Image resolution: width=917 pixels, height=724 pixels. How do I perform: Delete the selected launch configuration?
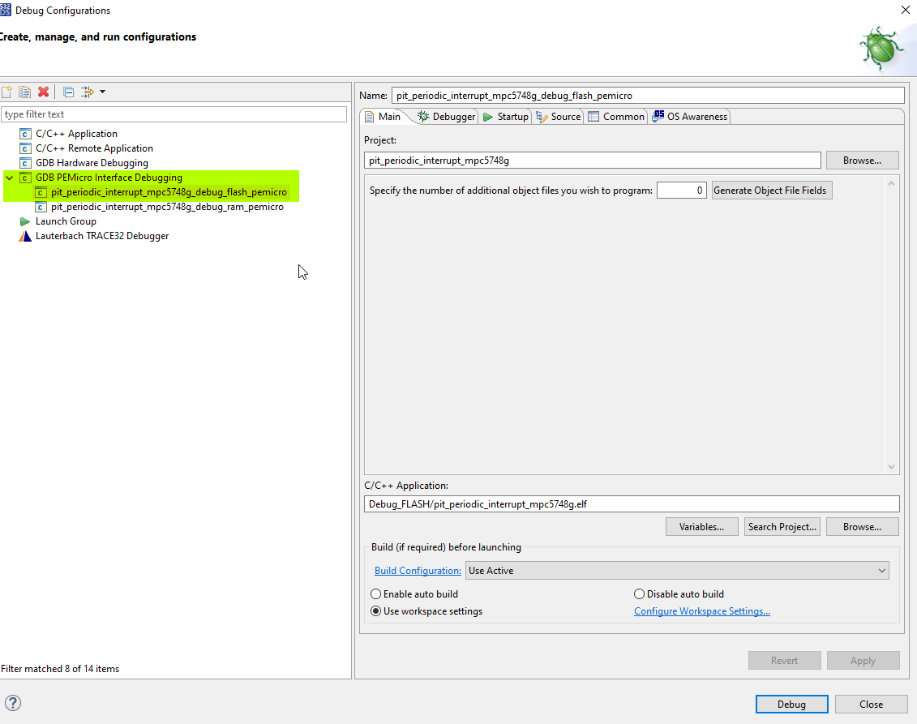pyautogui.click(x=44, y=92)
